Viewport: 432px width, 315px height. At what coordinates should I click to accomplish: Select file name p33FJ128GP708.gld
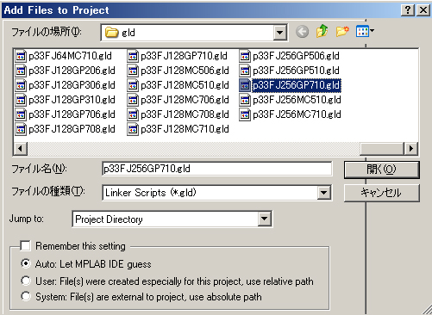coord(72,129)
